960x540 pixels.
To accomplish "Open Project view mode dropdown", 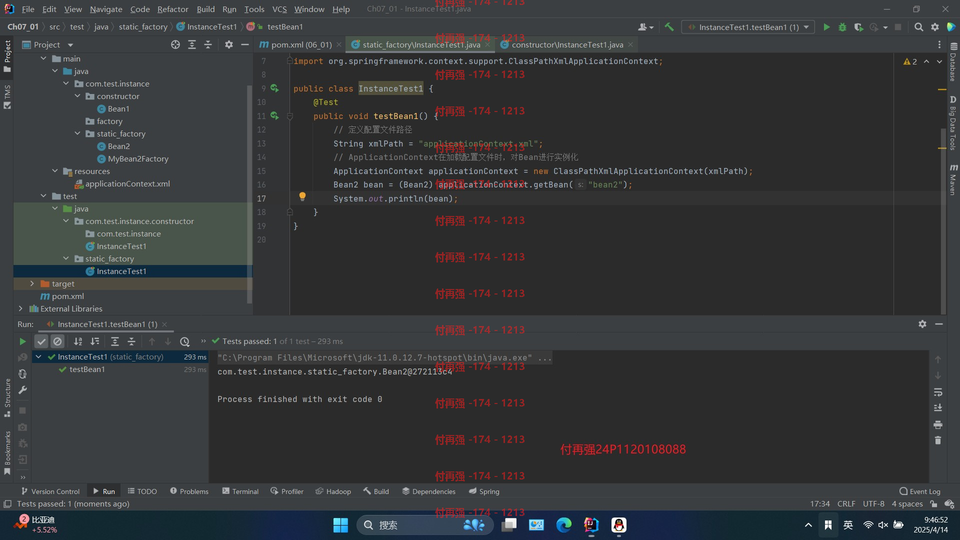I will click(70, 45).
